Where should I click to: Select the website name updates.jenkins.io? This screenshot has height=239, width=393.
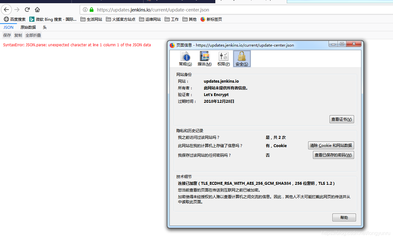tap(221, 81)
